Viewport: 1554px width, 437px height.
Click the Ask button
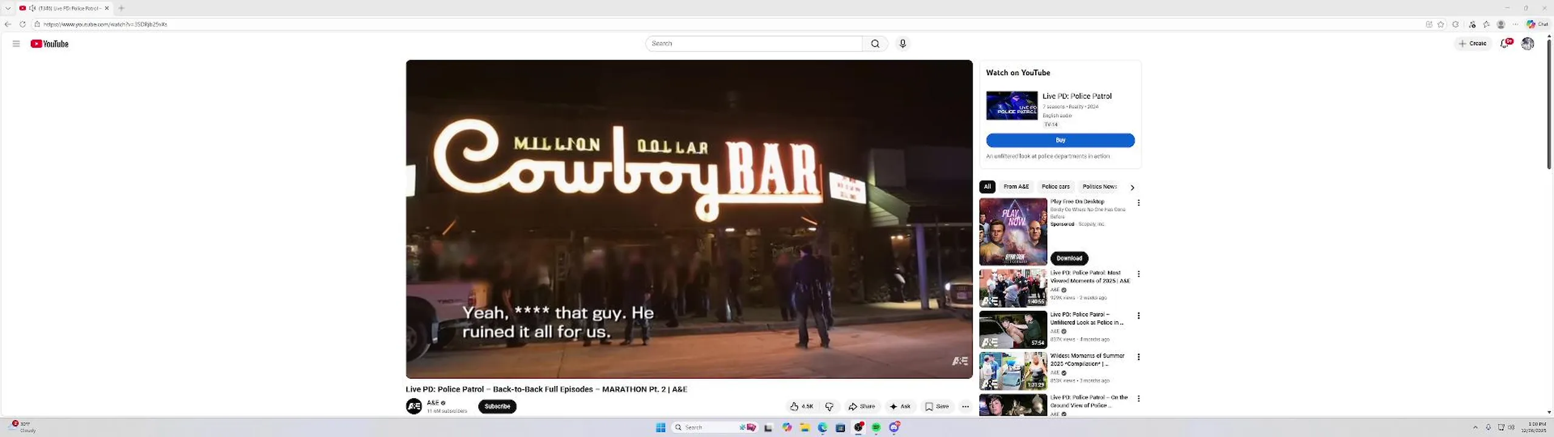[x=900, y=407]
